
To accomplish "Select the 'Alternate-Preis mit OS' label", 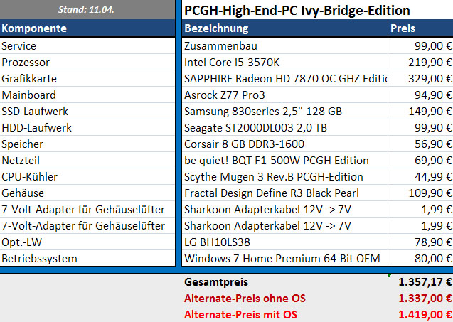I will point(240,314).
